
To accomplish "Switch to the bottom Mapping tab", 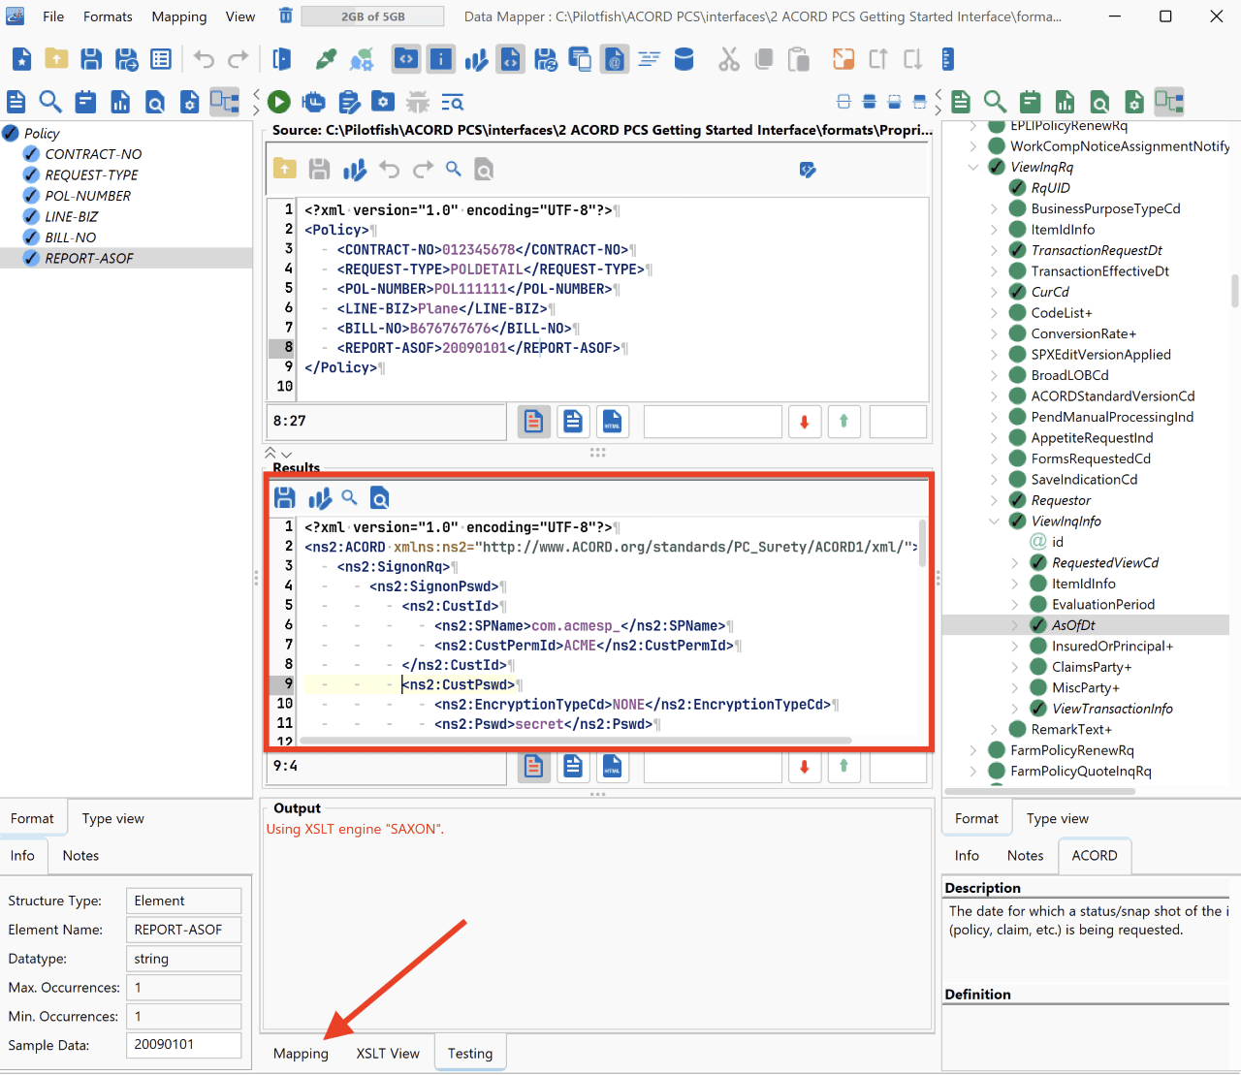I will (301, 1054).
